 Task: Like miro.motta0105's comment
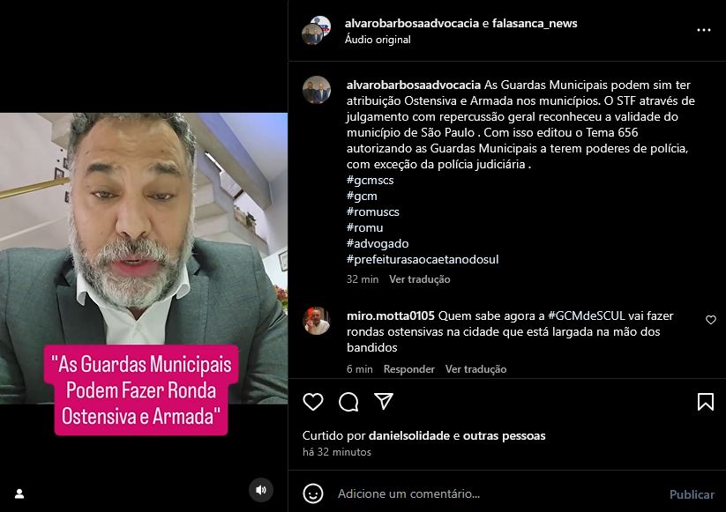point(711,320)
